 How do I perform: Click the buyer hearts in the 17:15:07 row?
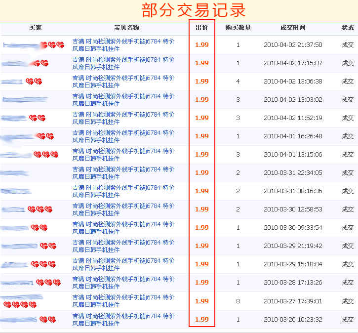coord(40,63)
